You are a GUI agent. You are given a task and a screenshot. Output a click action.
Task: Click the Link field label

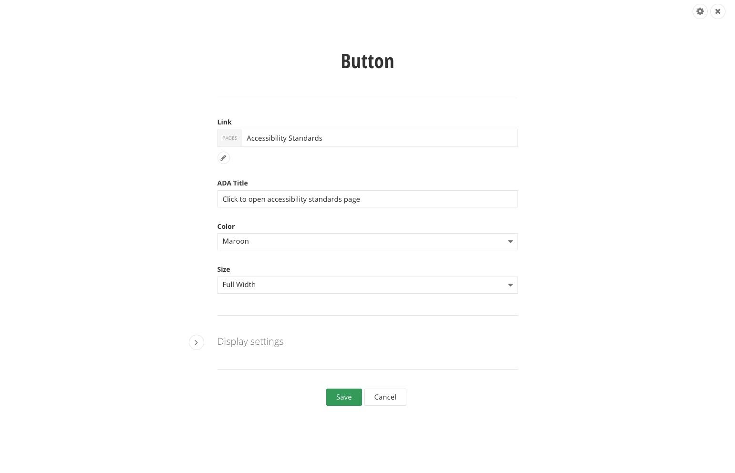[x=224, y=122]
